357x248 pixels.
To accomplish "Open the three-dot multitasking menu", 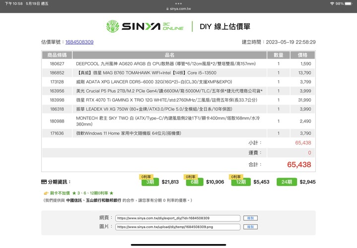I will tap(178, 3).
